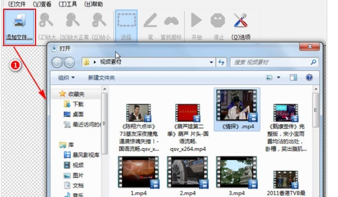Click the blue help question mark icon

309,77
